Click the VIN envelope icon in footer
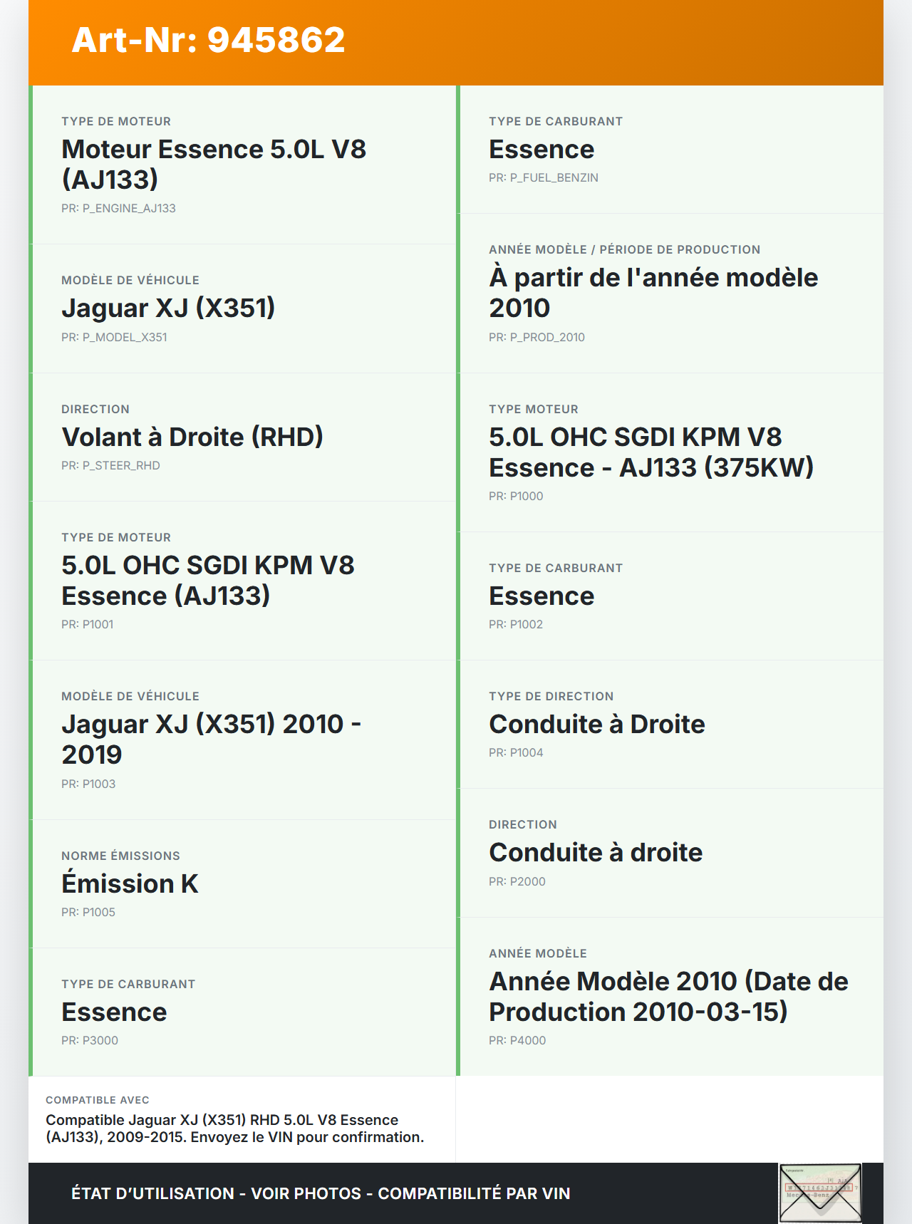The width and height of the screenshot is (912, 1224). pos(820,1193)
